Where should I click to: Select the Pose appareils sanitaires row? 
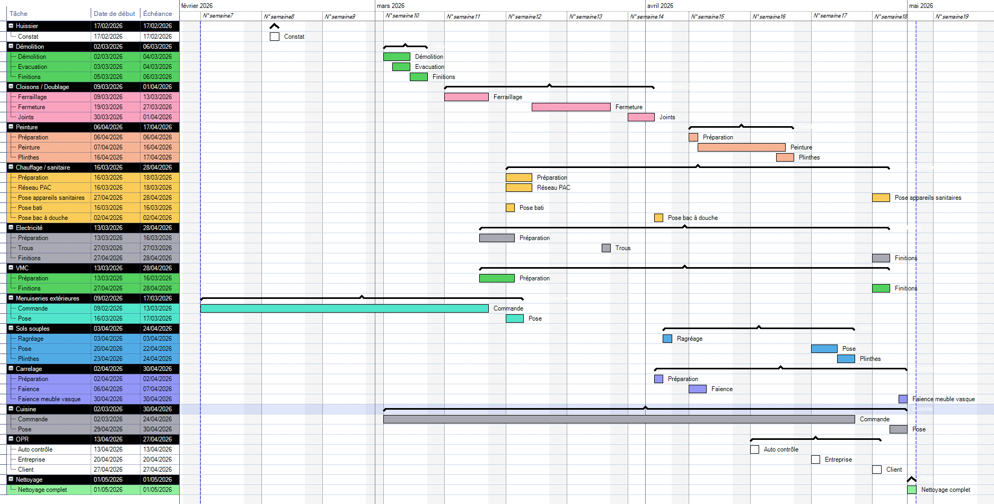click(x=93, y=198)
